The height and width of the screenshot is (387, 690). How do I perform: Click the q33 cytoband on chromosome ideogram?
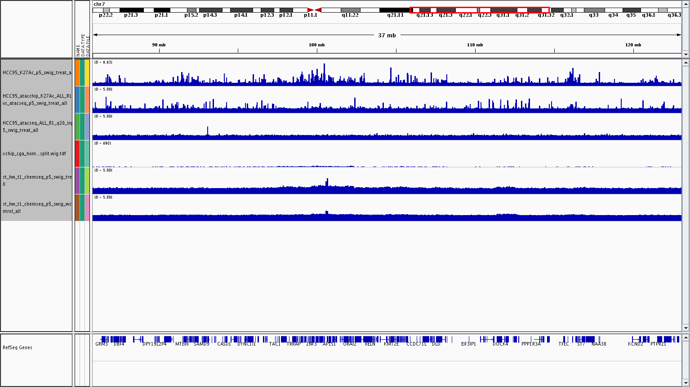coord(594,10)
